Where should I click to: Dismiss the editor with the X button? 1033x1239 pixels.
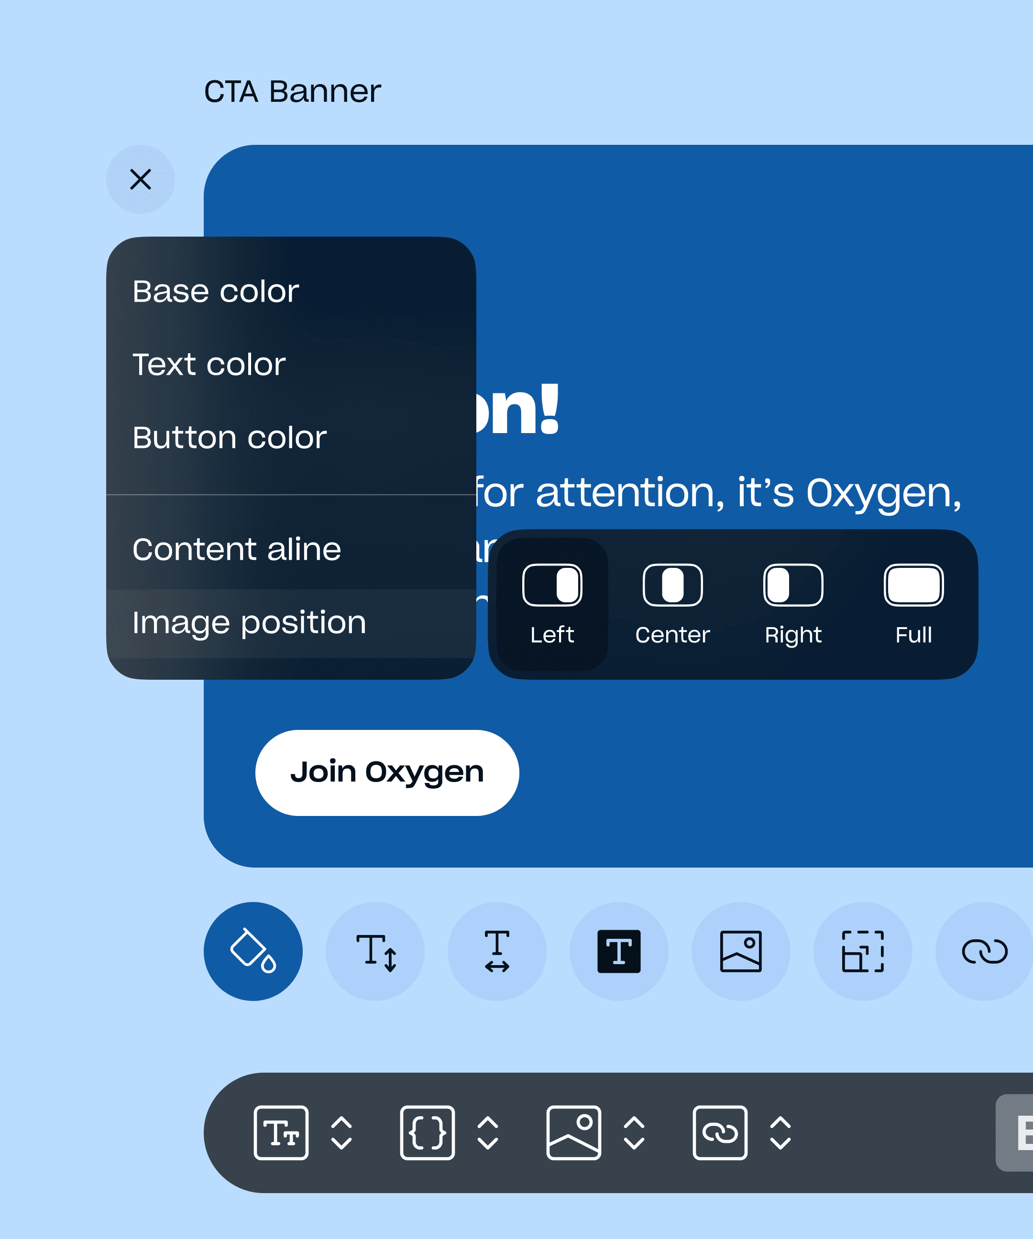point(141,181)
